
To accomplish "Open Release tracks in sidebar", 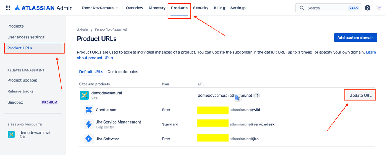I will click(x=20, y=91).
